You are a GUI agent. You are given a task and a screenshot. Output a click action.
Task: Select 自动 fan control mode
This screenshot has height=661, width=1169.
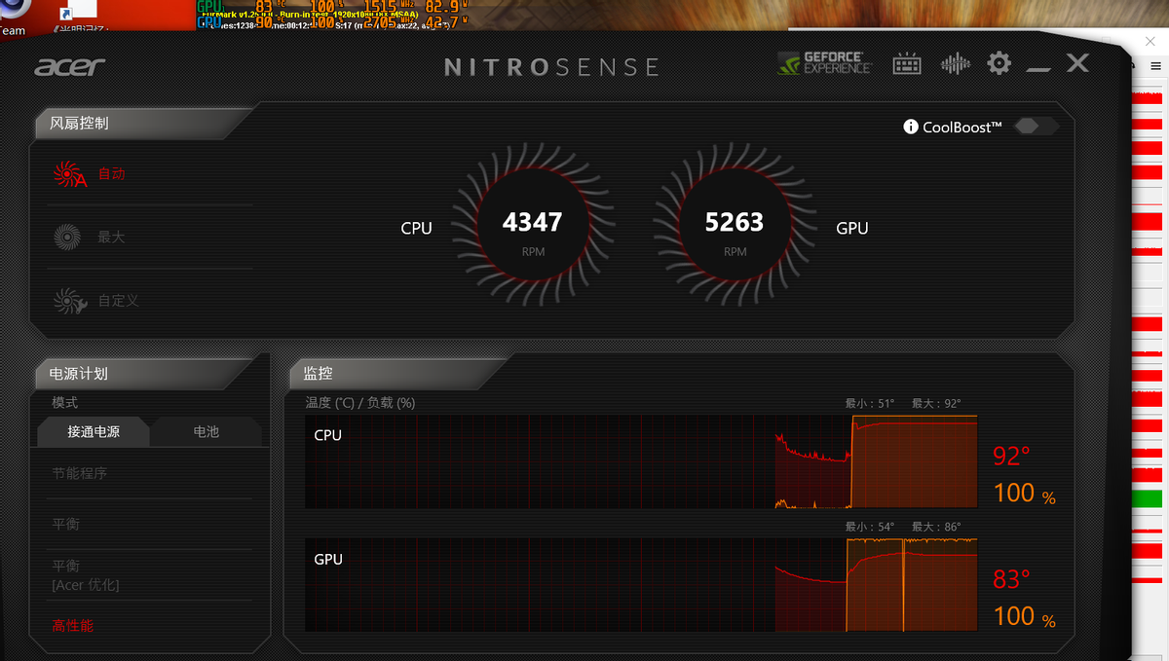111,174
